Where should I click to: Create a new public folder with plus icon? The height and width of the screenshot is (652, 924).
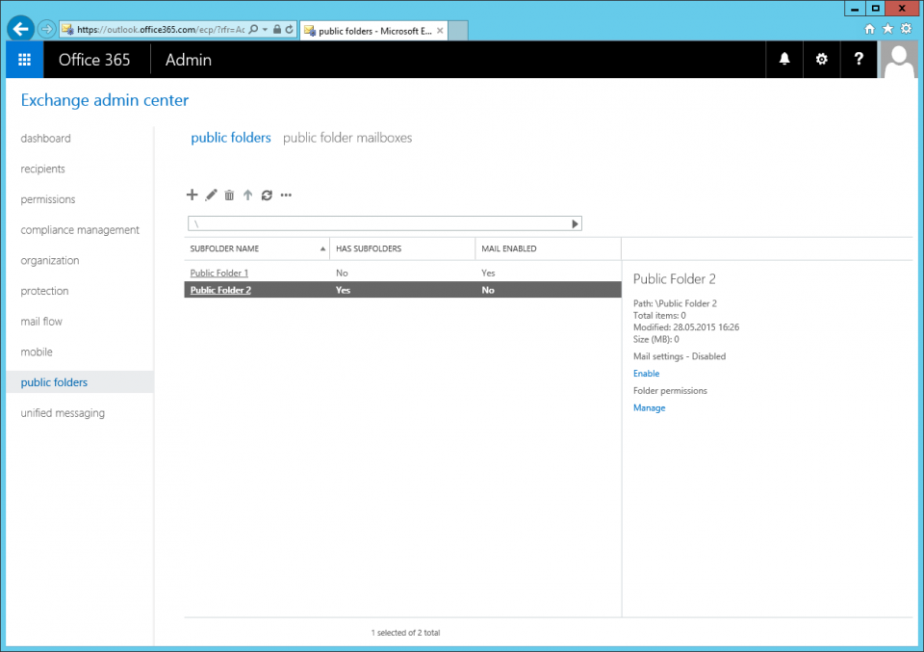[192, 195]
